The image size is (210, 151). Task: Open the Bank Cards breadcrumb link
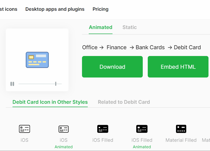[x=150, y=47]
